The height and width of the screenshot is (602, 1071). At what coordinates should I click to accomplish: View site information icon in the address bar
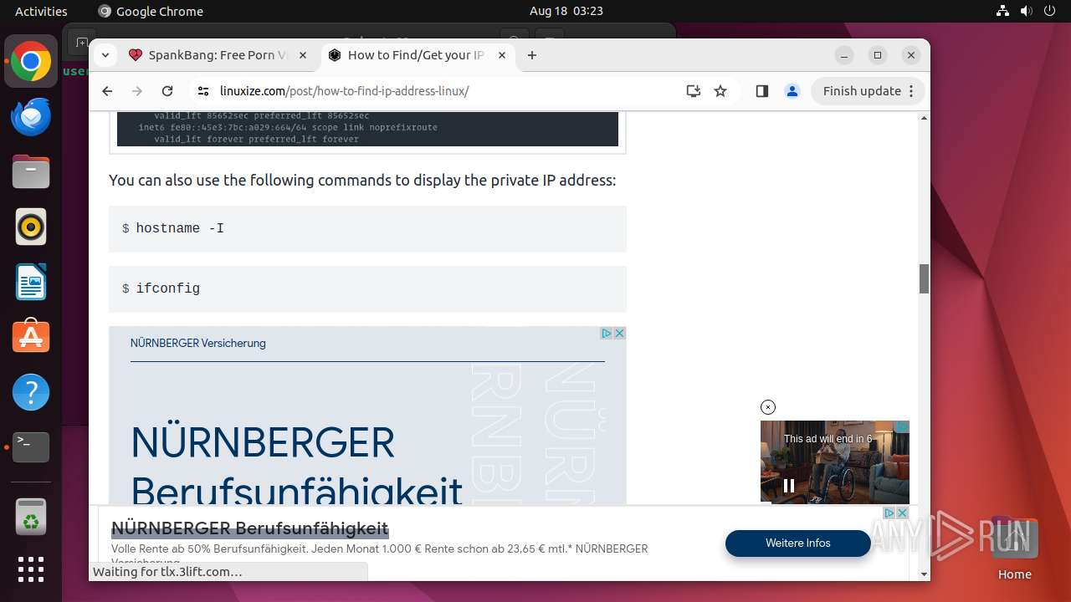pyautogui.click(x=203, y=91)
